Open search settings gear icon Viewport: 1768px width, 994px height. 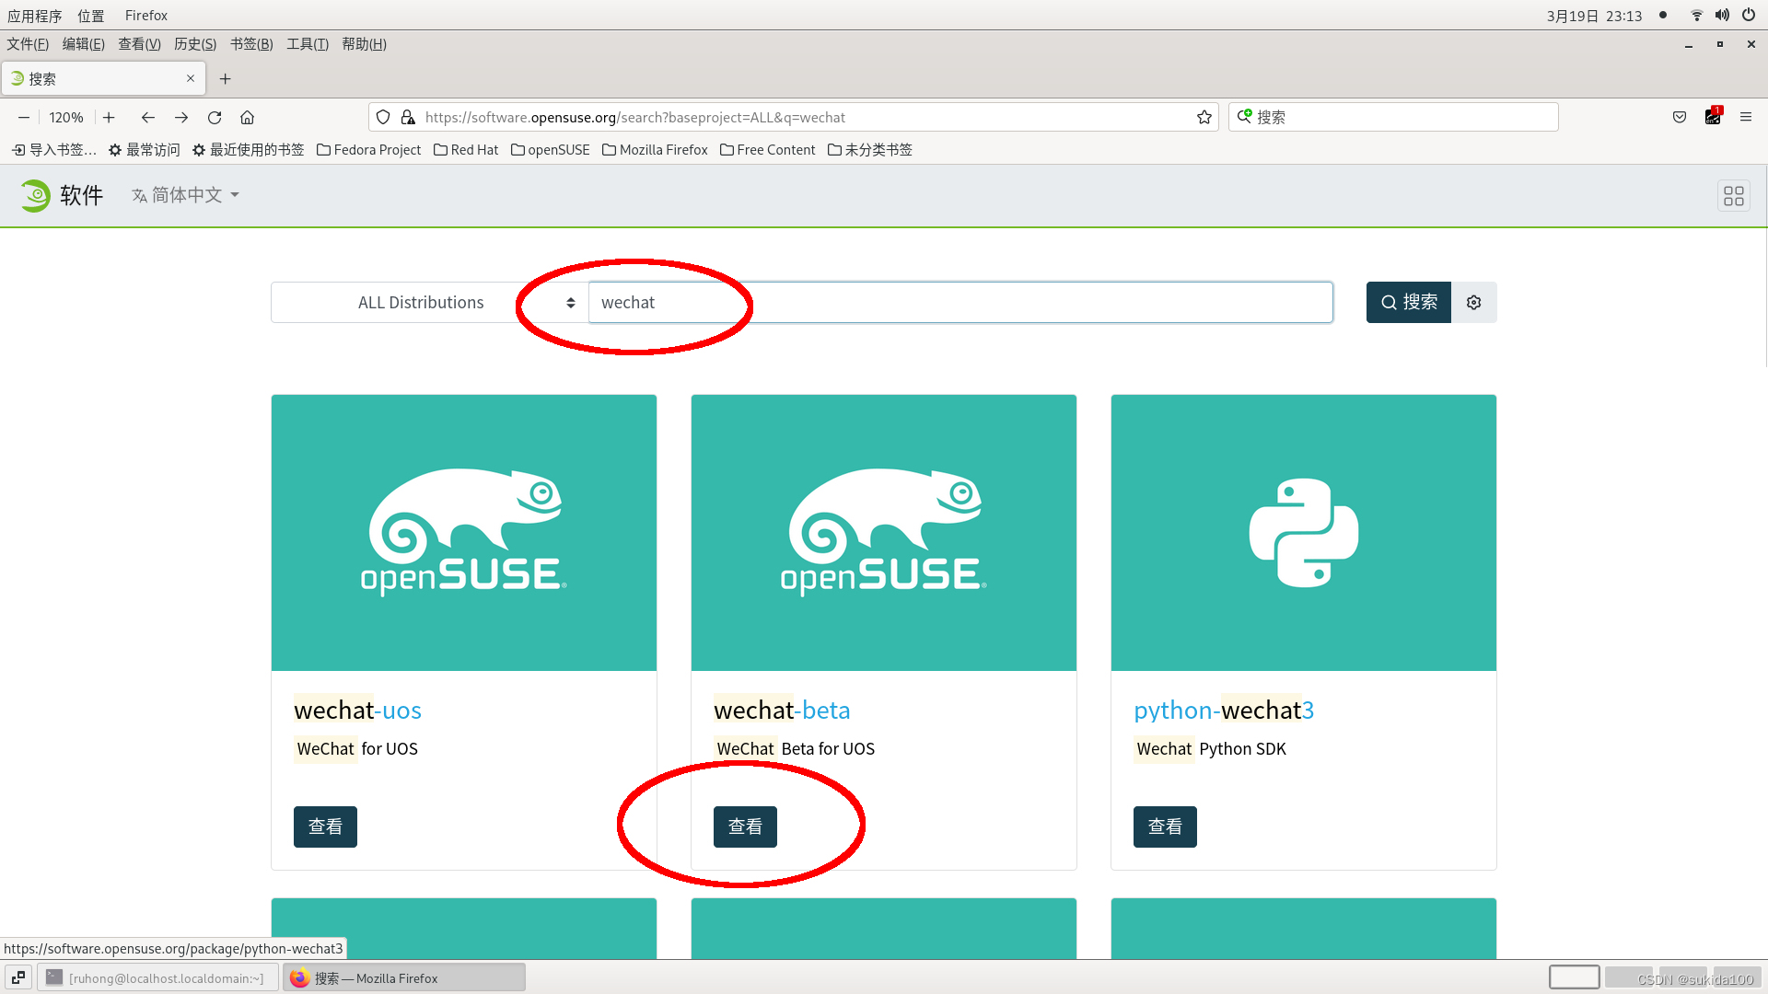(1473, 303)
